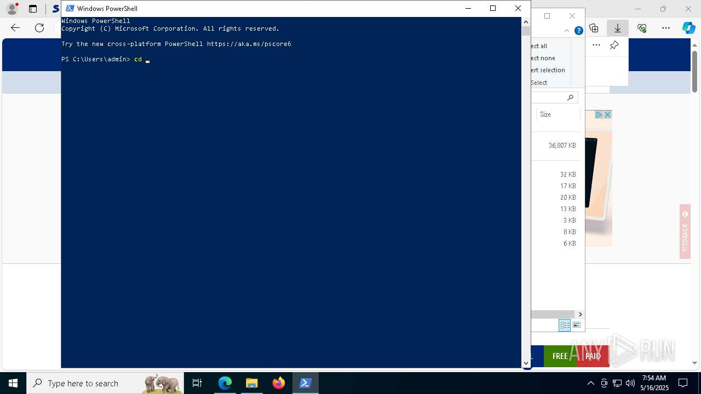Viewport: 701px width, 394px height.
Task: Click the taskbar clock and date
Action: tap(654, 383)
